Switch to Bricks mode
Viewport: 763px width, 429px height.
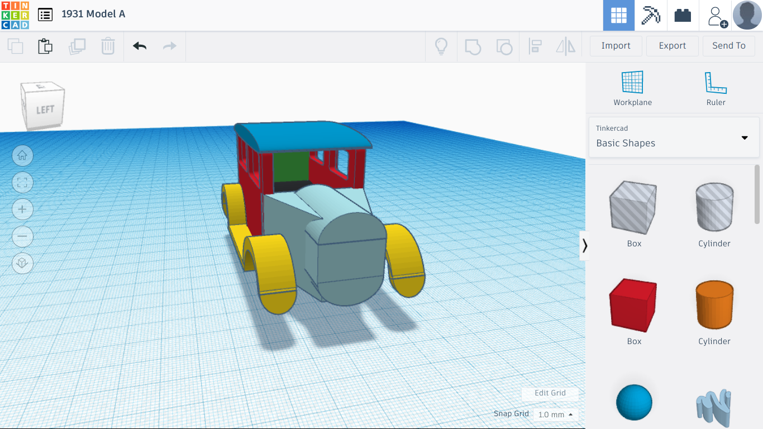pyautogui.click(x=683, y=15)
